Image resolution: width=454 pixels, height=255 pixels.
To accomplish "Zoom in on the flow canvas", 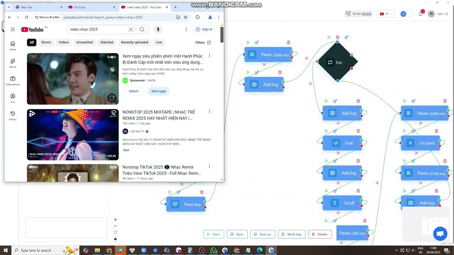I will [x=115, y=220].
